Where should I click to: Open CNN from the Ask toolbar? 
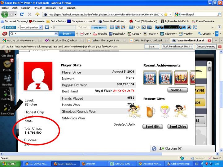85,34
